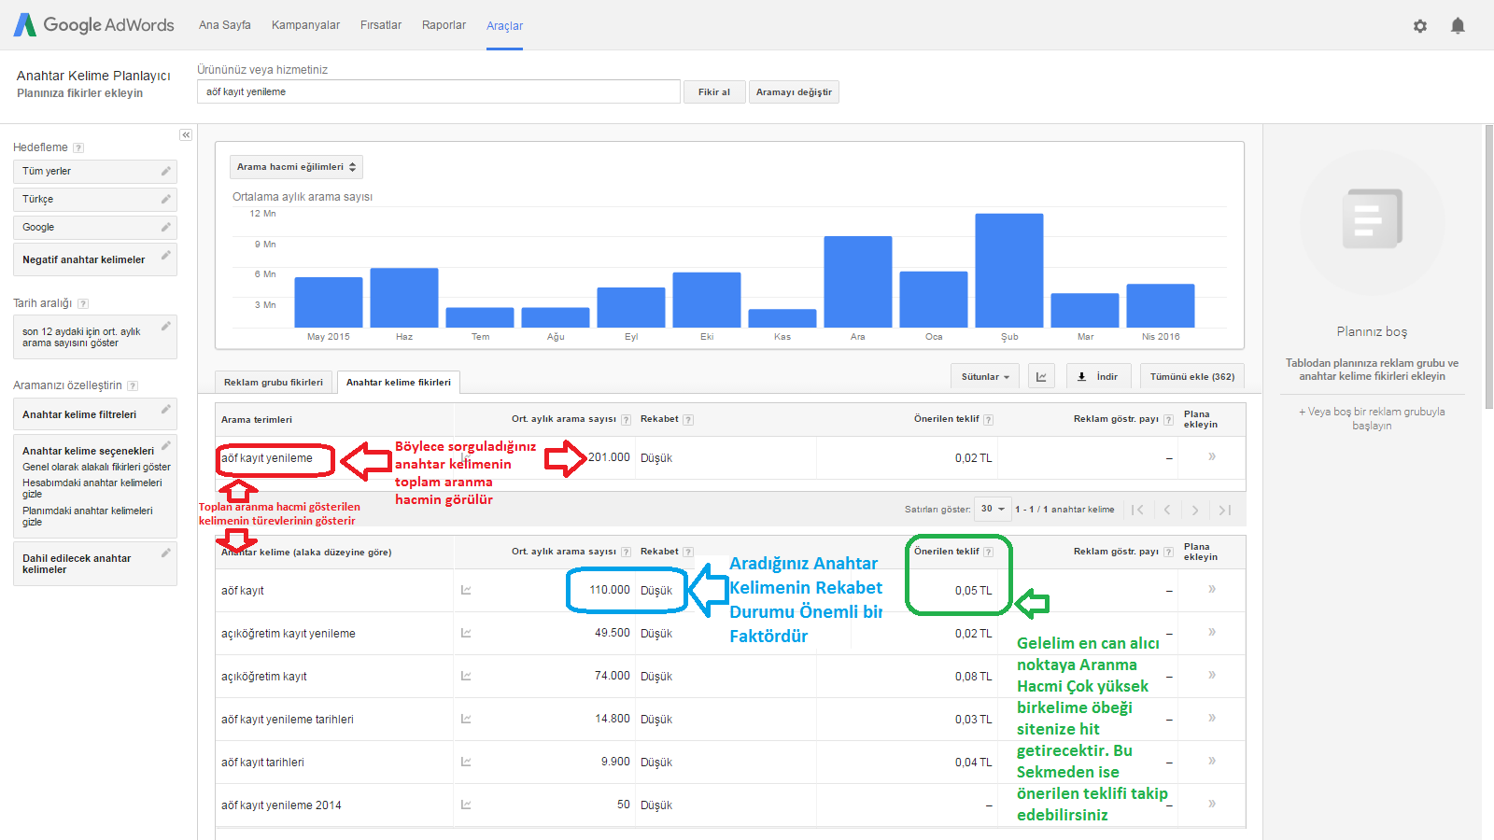Edit the Türkçe language target
Screen dimensions: 1494x840
point(165,199)
